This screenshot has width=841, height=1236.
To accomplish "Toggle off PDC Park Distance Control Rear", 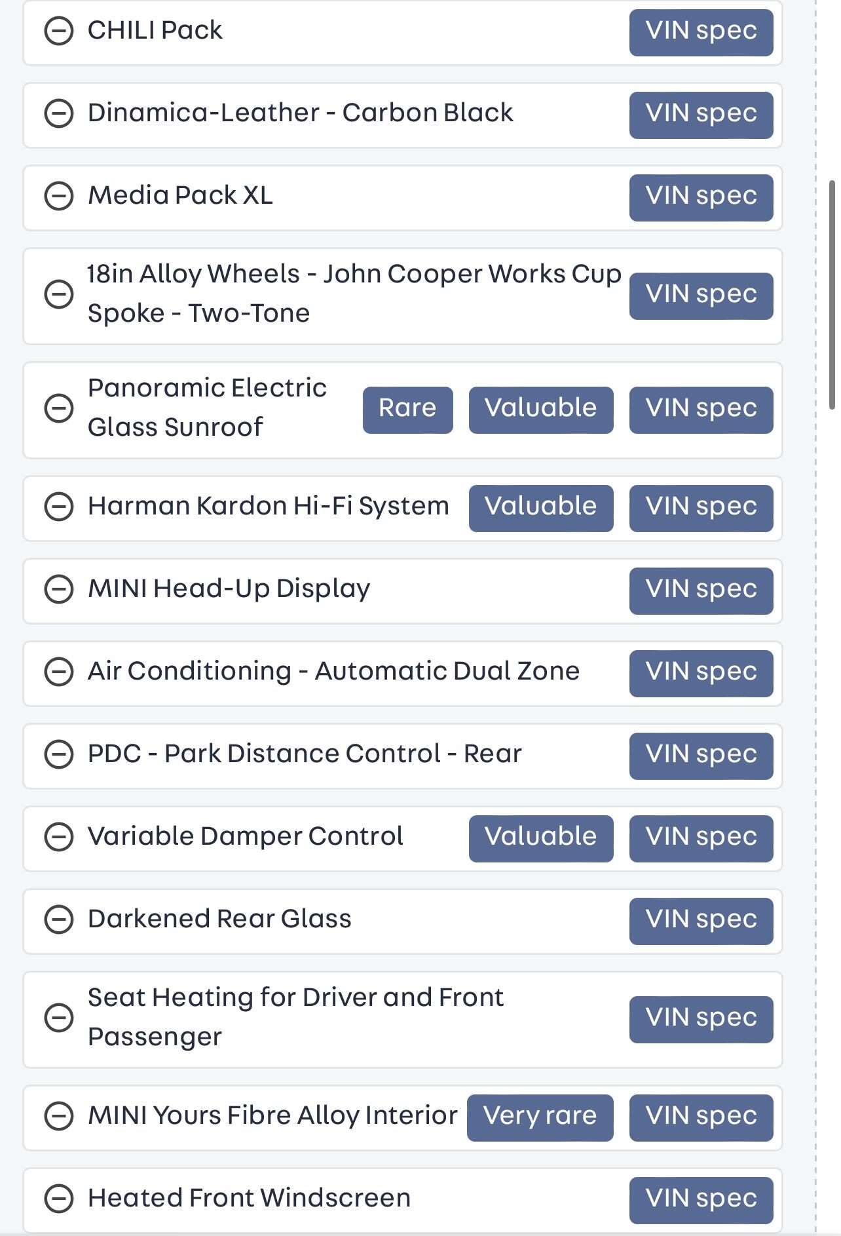I will point(58,754).
